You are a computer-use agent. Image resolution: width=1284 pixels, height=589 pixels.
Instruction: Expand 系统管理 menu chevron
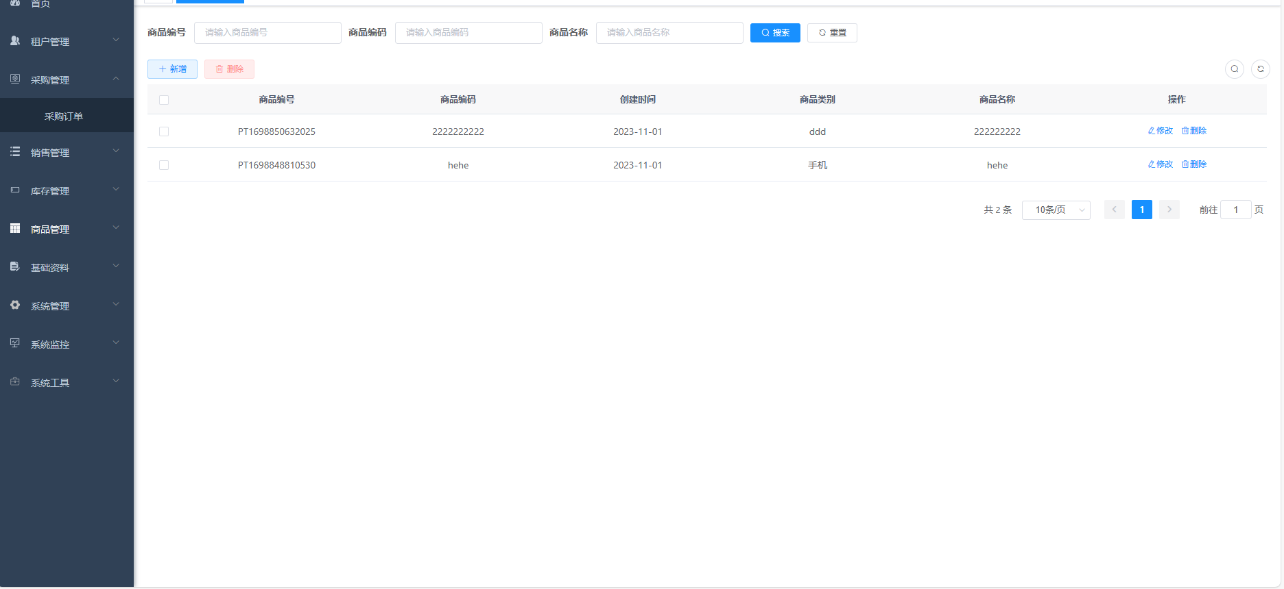tap(116, 304)
